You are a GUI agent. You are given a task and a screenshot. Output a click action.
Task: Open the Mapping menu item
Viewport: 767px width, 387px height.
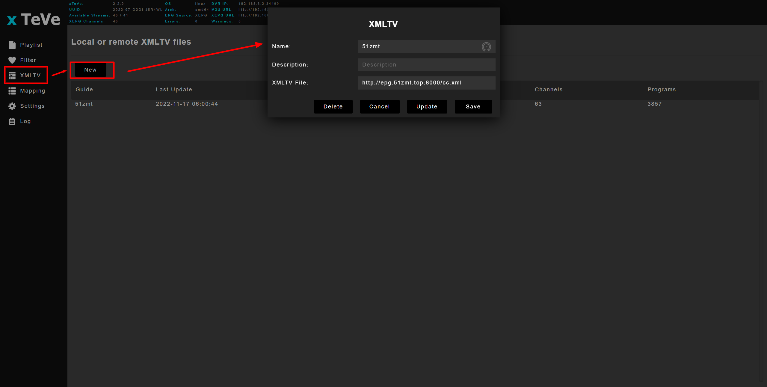click(32, 91)
